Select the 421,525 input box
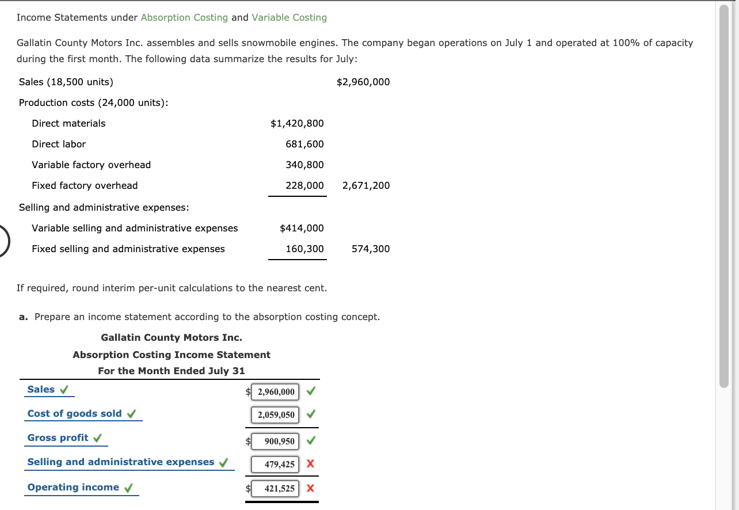 click(x=275, y=488)
